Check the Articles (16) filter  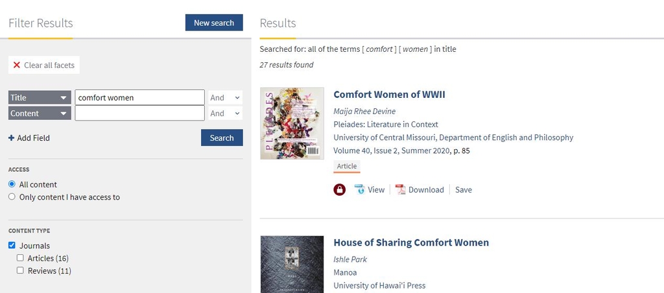coord(20,258)
